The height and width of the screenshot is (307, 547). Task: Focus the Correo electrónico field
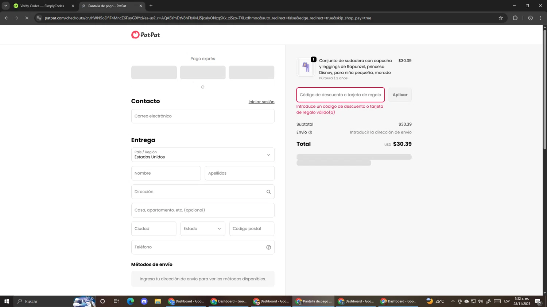203,116
